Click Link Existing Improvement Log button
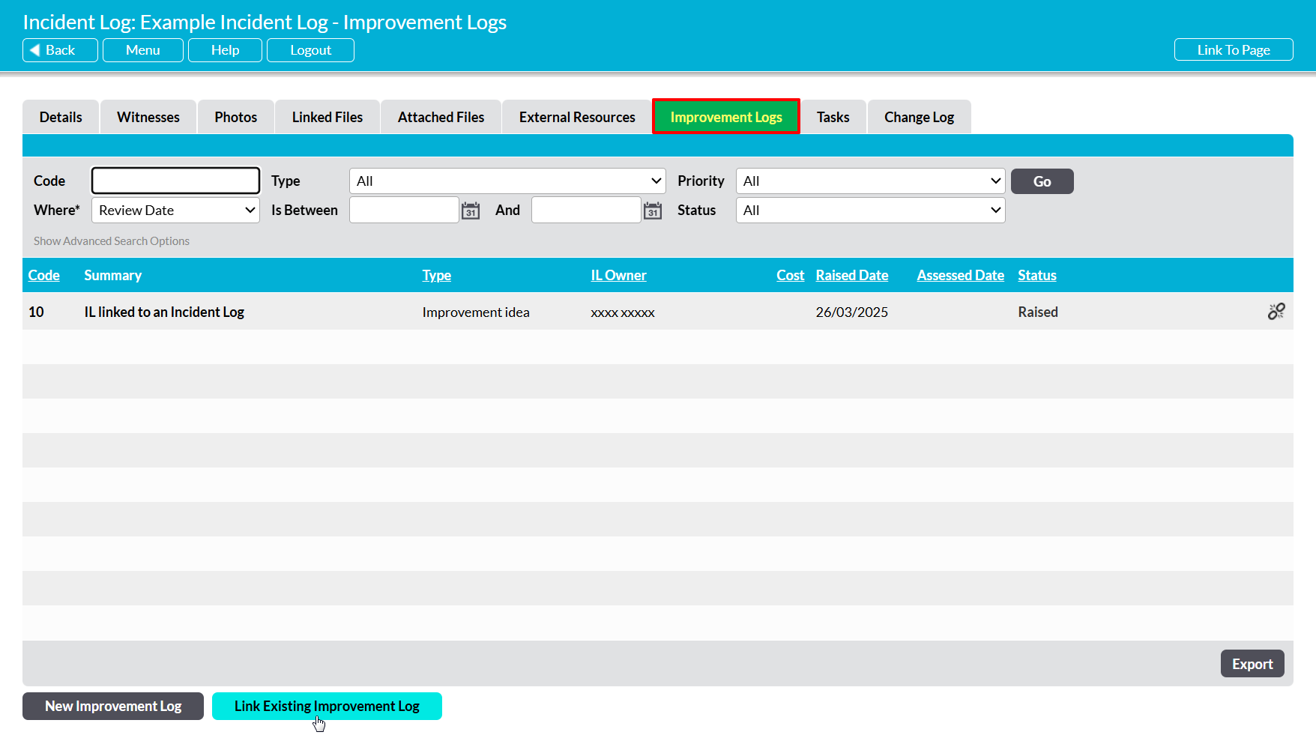Viewport: 1316px width, 744px height. pos(327,706)
